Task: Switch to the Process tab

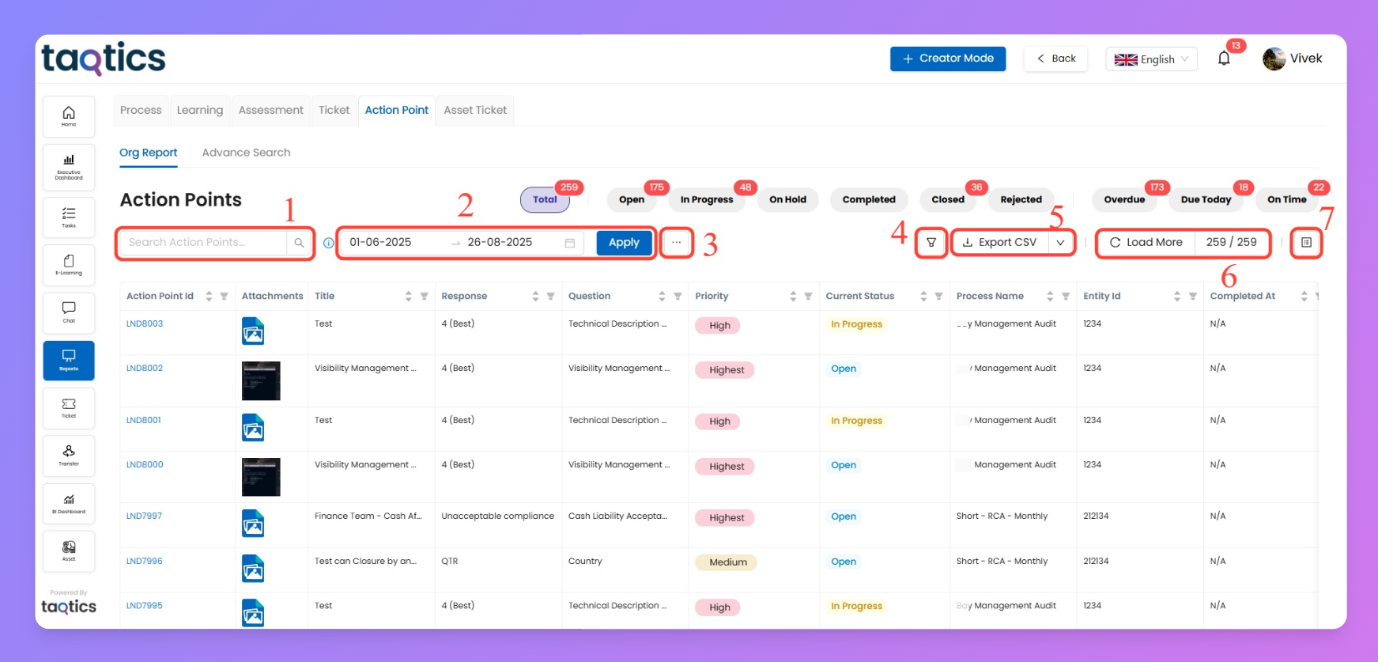Action: click(x=141, y=110)
